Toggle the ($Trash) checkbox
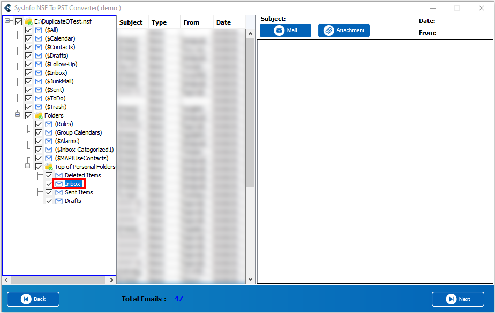Screen dimensions: 495x313 [x=28, y=107]
